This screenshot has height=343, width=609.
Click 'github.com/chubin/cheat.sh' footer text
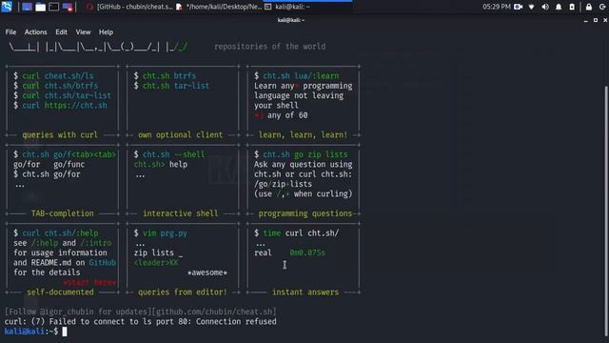pos(215,312)
